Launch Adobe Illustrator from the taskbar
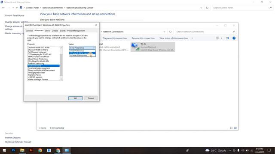Screen dimensions: 275x154 click(31, 150)
